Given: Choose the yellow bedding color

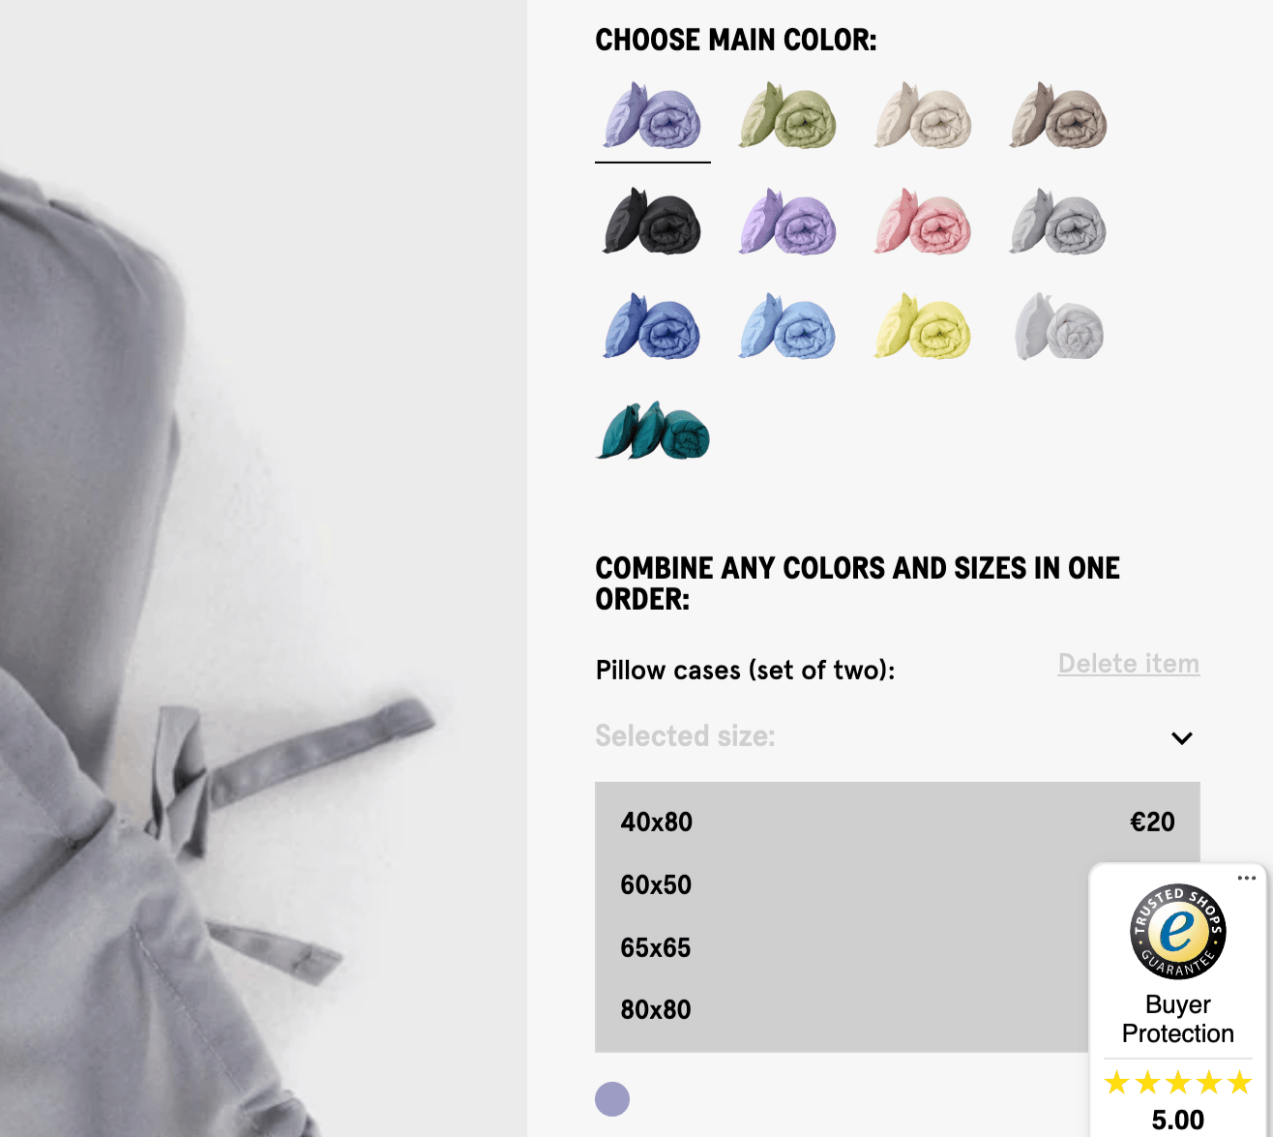Looking at the screenshot, I should click(923, 327).
